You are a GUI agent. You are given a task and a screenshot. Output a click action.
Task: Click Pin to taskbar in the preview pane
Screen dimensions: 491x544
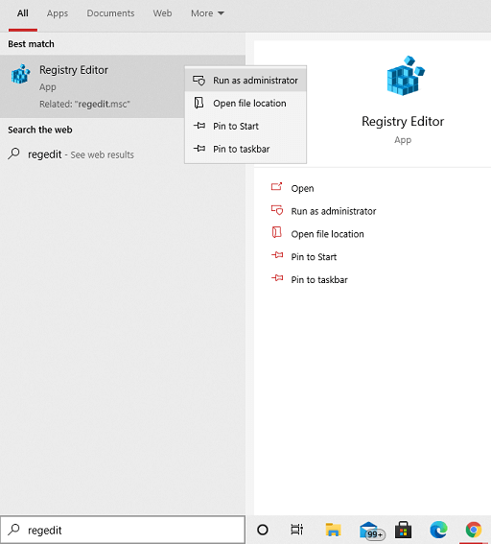319,280
